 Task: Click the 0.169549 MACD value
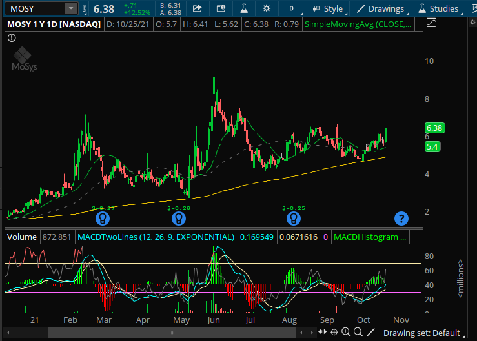[x=257, y=237]
